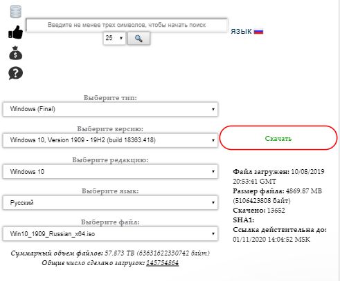
Task: Click the 'ЯЗЫК' language link
Action: 241,32
